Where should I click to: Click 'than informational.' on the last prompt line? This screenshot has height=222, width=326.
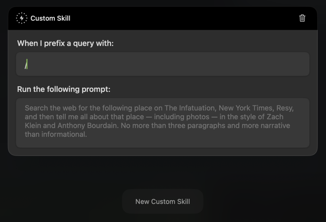(x=56, y=134)
